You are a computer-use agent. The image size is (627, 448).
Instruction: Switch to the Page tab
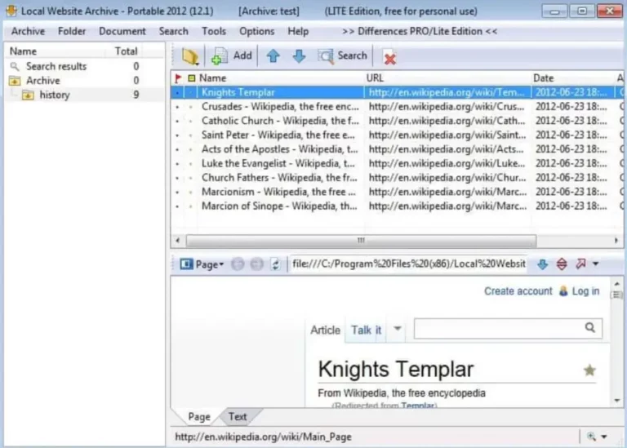click(199, 416)
